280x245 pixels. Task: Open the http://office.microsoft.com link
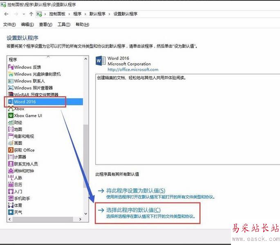[133, 70]
